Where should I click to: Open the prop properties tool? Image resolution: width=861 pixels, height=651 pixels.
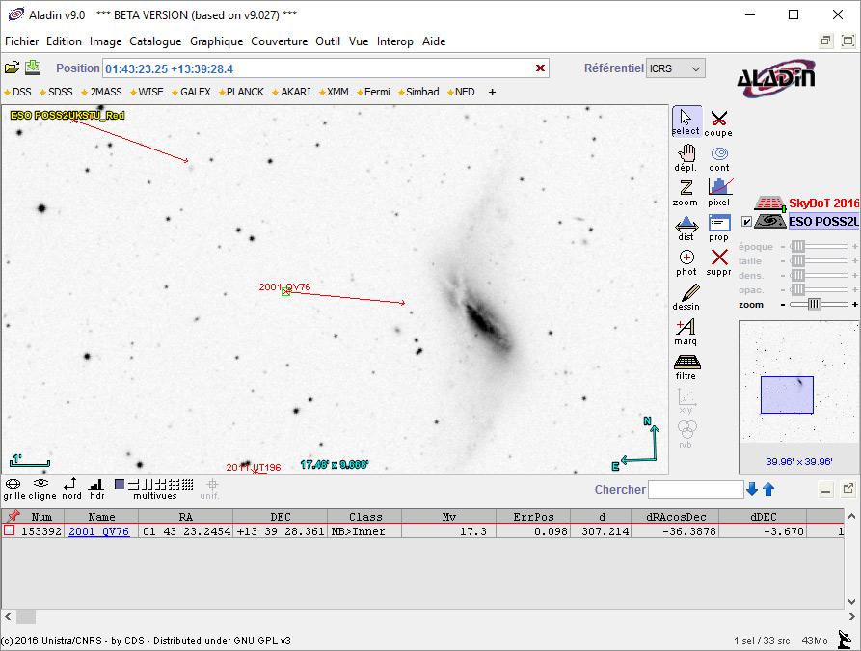click(x=718, y=228)
